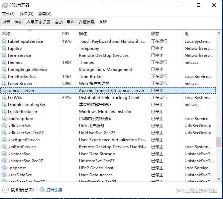
Task: Click the gear icon beside TokenBroker
Action: pyautogui.click(x=4, y=83)
